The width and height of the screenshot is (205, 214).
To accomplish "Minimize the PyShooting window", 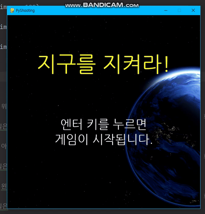I will [166, 10].
